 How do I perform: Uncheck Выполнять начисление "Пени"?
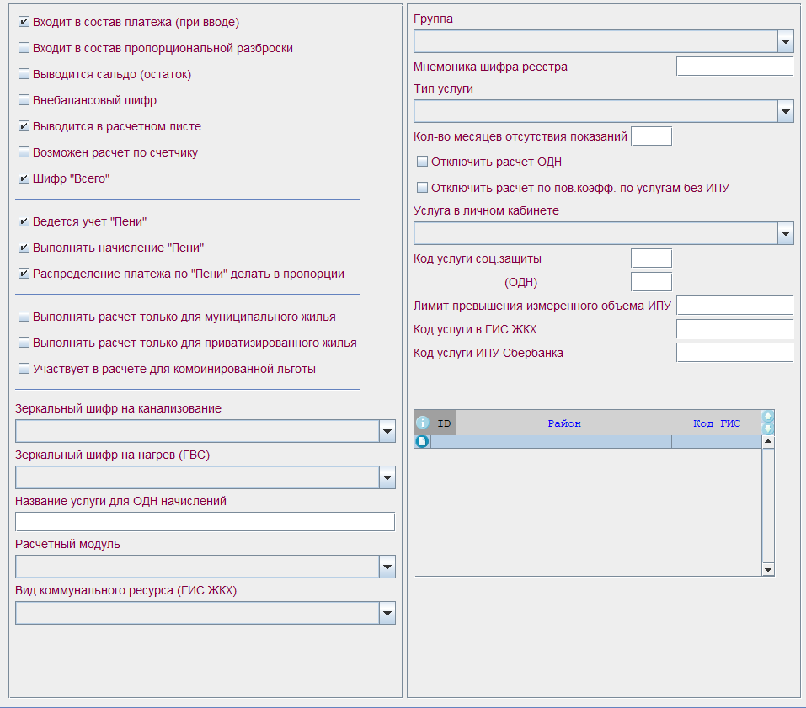24,248
